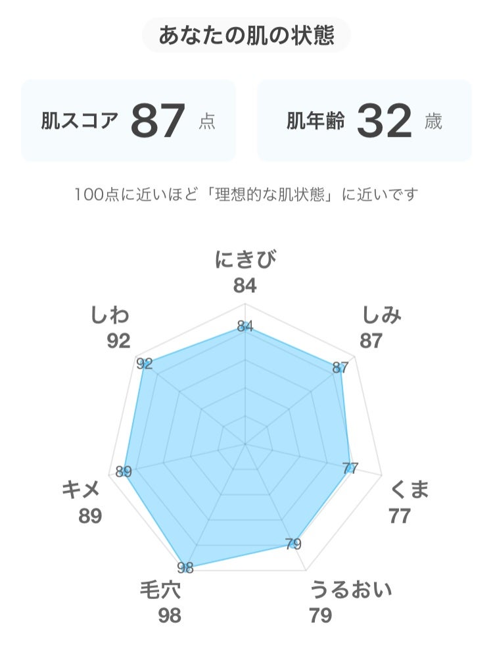Choose the 毛穴 axis label

(160, 589)
